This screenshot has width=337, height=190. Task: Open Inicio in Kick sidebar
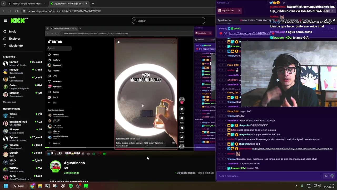[x=13, y=31]
